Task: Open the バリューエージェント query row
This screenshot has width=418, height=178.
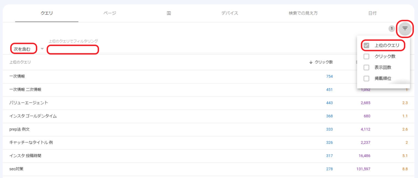Action: pyautogui.click(x=28, y=103)
